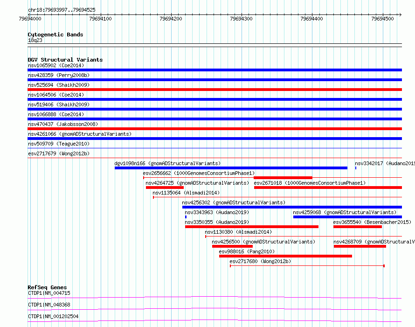Click nsv4268709 gnomAD variant label

coord(374,242)
